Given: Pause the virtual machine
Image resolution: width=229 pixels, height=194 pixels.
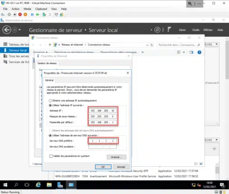Looking at the screenshot, I should [x=32, y=15].
